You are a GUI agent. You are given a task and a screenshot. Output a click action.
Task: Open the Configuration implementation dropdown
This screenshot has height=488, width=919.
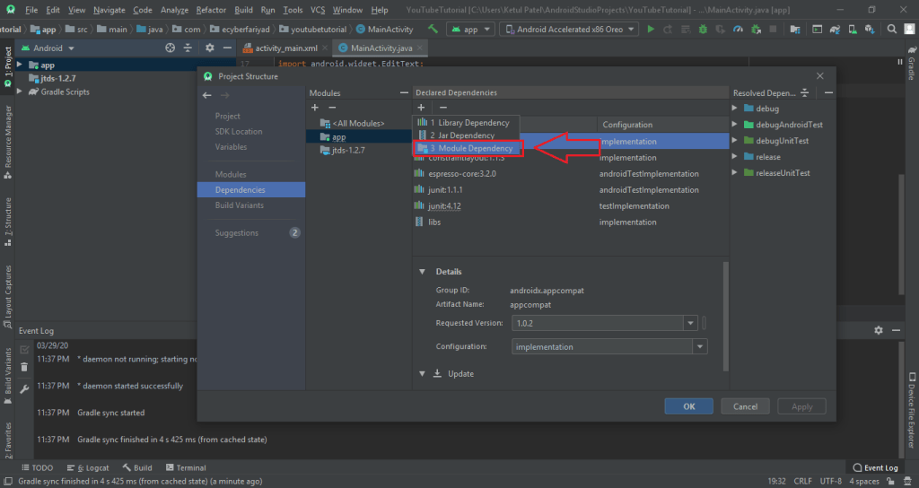click(698, 347)
